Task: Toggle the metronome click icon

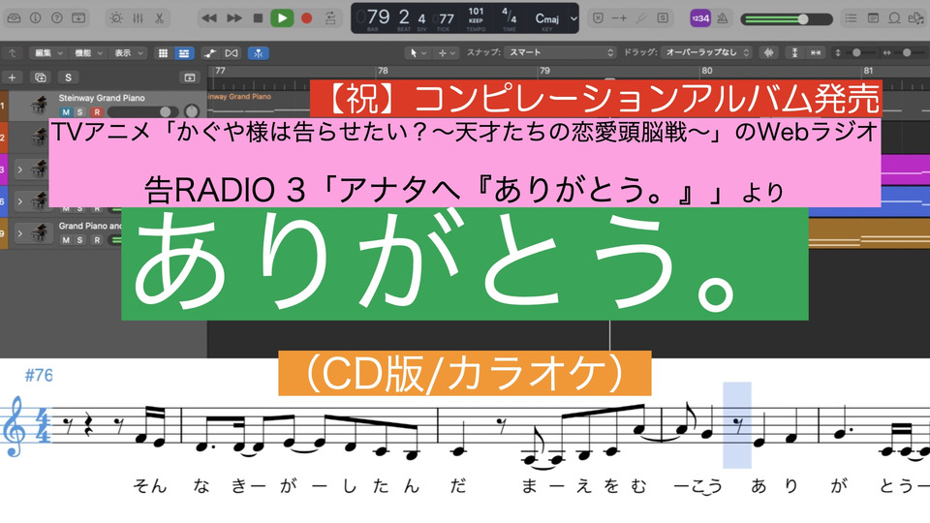Action: (x=723, y=18)
